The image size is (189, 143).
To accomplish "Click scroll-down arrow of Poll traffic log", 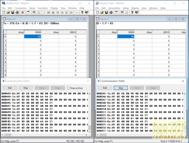I will point(90,132).
